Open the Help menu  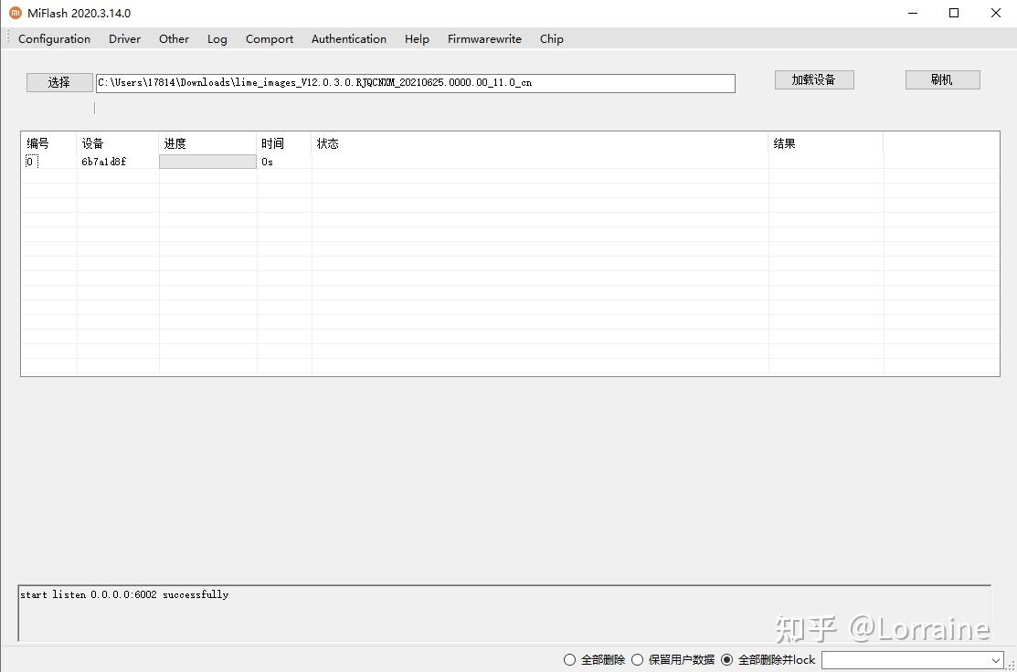[x=417, y=39]
